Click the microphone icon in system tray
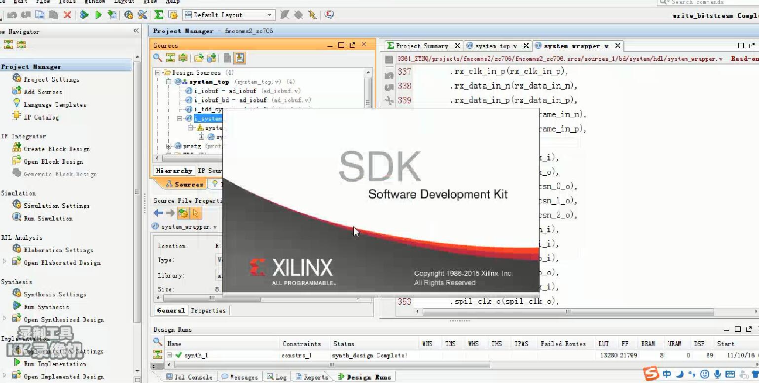 pyautogui.click(x=718, y=375)
